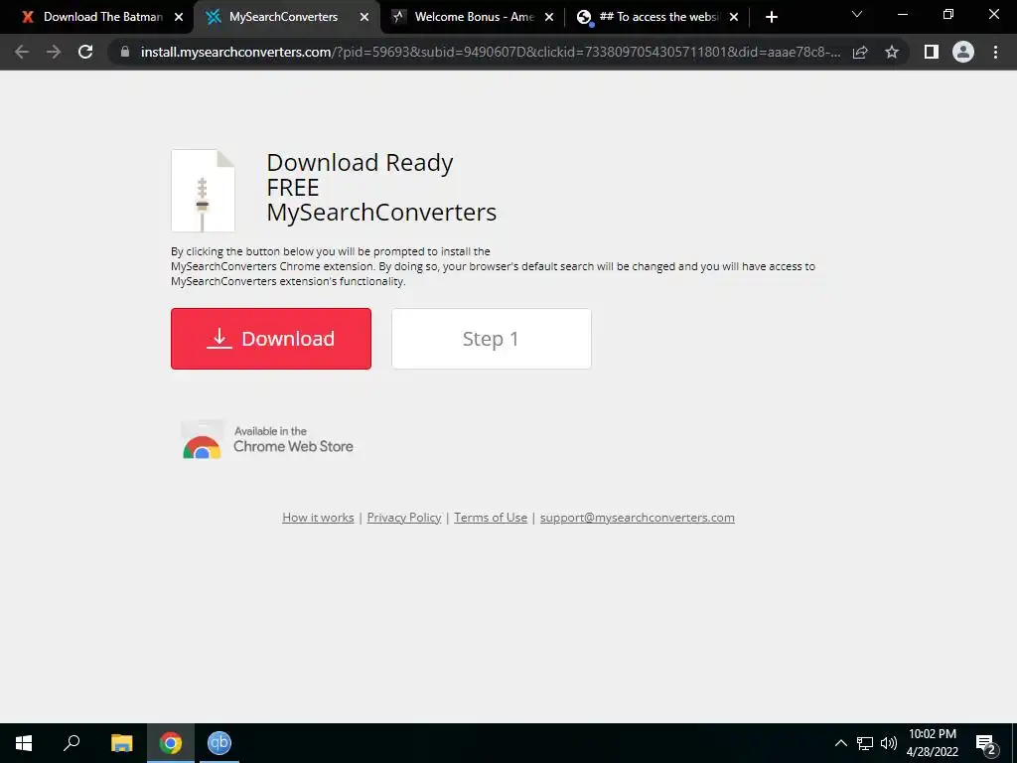The image size is (1017, 763).
Task: Show hidden system tray icons
Action: pyautogui.click(x=840, y=743)
